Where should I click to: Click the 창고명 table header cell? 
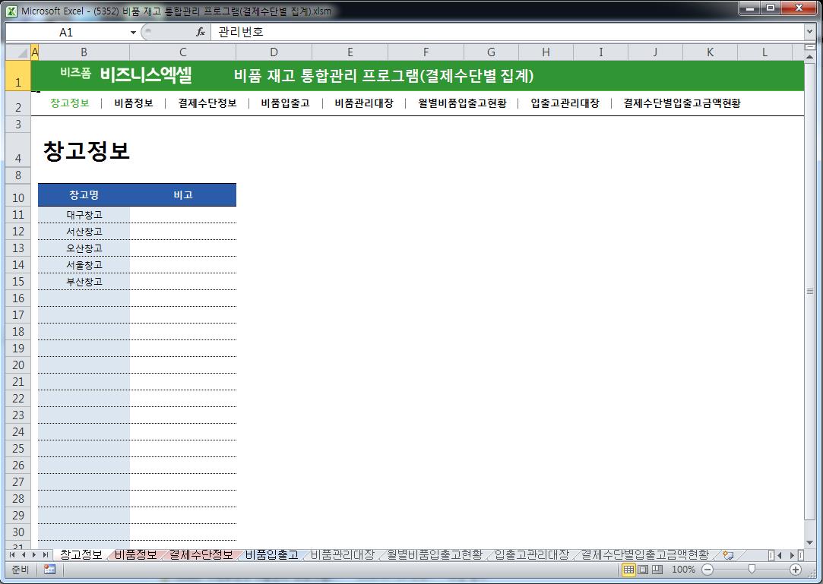pos(84,194)
